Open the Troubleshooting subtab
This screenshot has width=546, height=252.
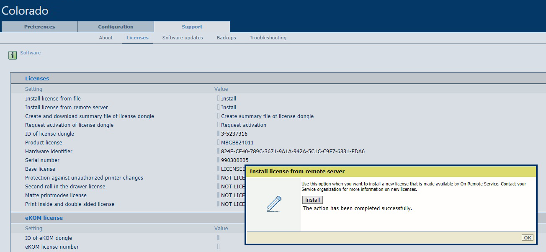[x=268, y=38]
